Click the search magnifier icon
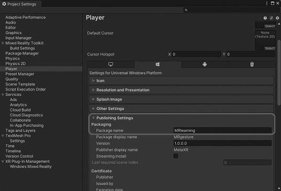281x191 pixels. pyautogui.click(x=186, y=10)
